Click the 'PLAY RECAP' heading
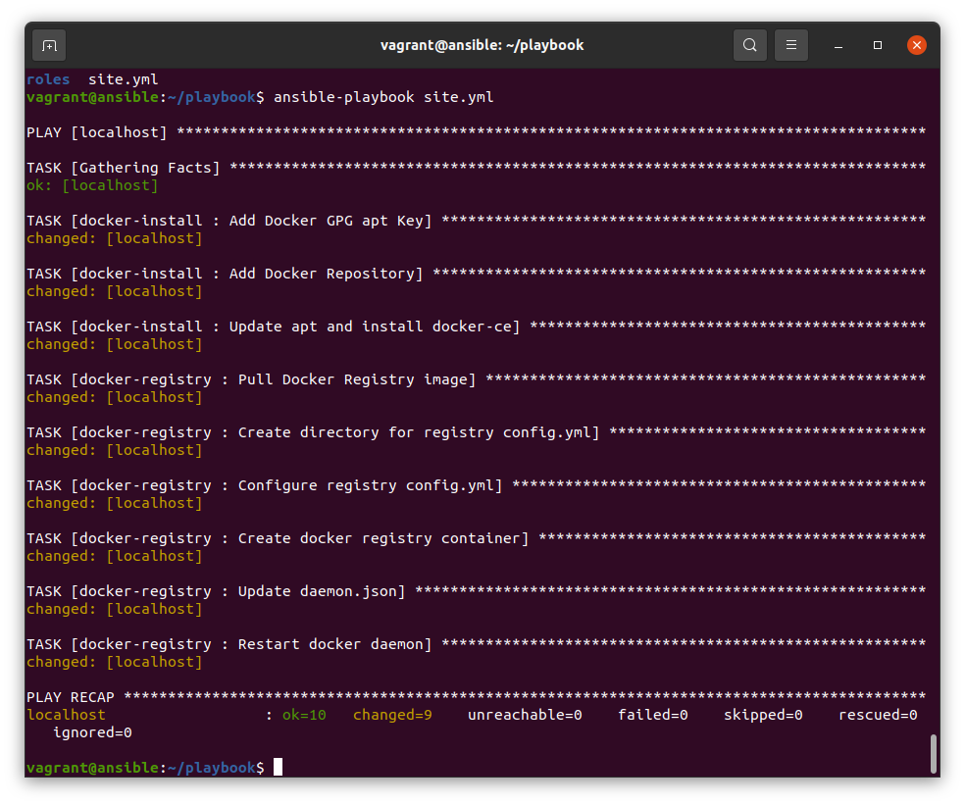 [x=71, y=697]
